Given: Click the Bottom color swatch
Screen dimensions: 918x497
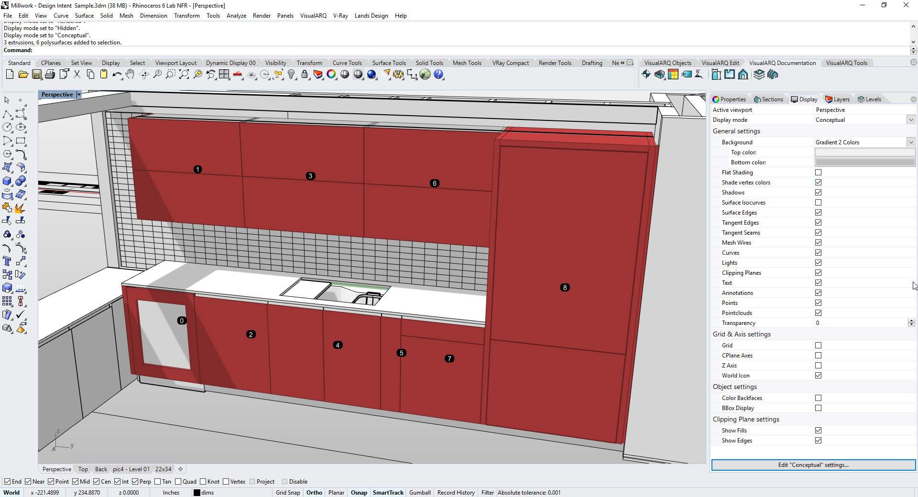Looking at the screenshot, I should click(x=865, y=162).
